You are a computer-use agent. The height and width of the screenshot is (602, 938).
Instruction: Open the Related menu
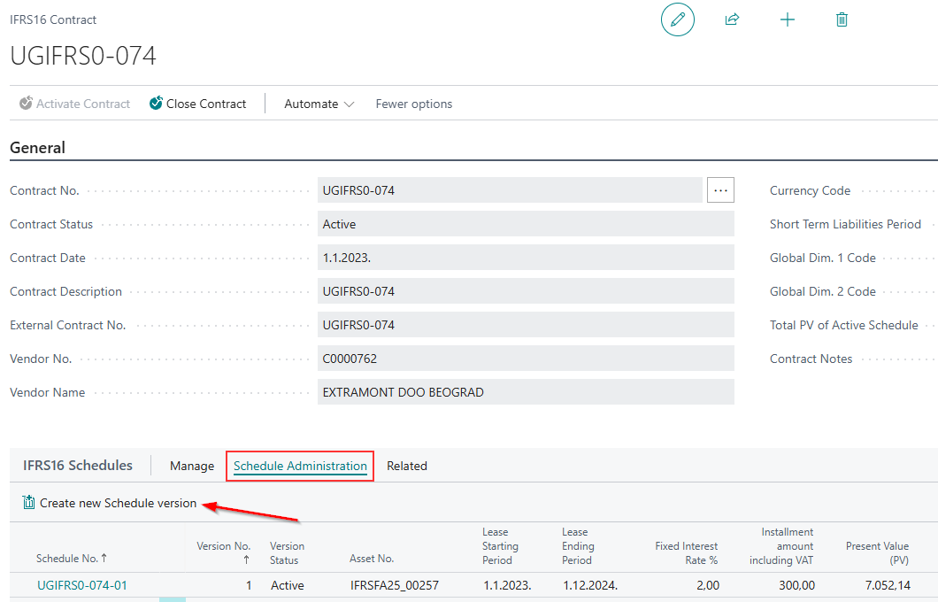(407, 466)
